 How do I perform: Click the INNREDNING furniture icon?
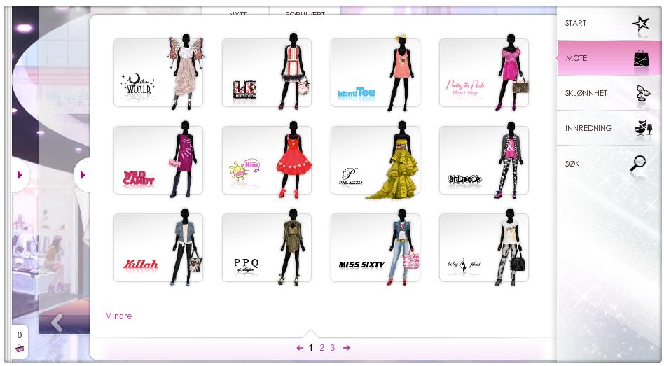[x=643, y=128]
